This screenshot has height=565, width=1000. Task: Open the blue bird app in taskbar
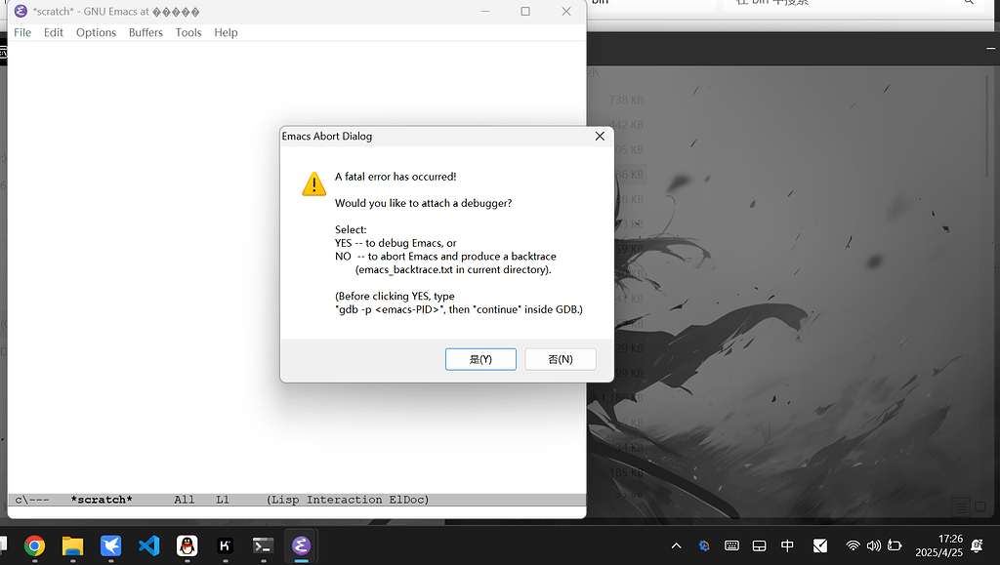(110, 545)
